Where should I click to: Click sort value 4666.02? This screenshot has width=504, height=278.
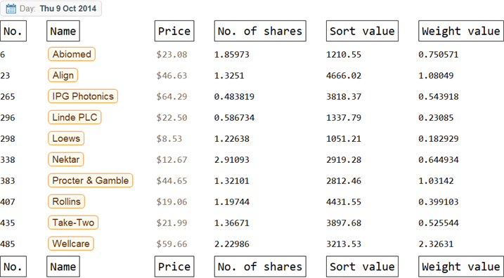[344, 76]
